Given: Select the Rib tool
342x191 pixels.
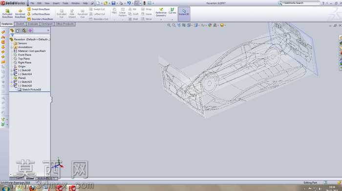Looking at the screenshot, I should click(x=132, y=9).
